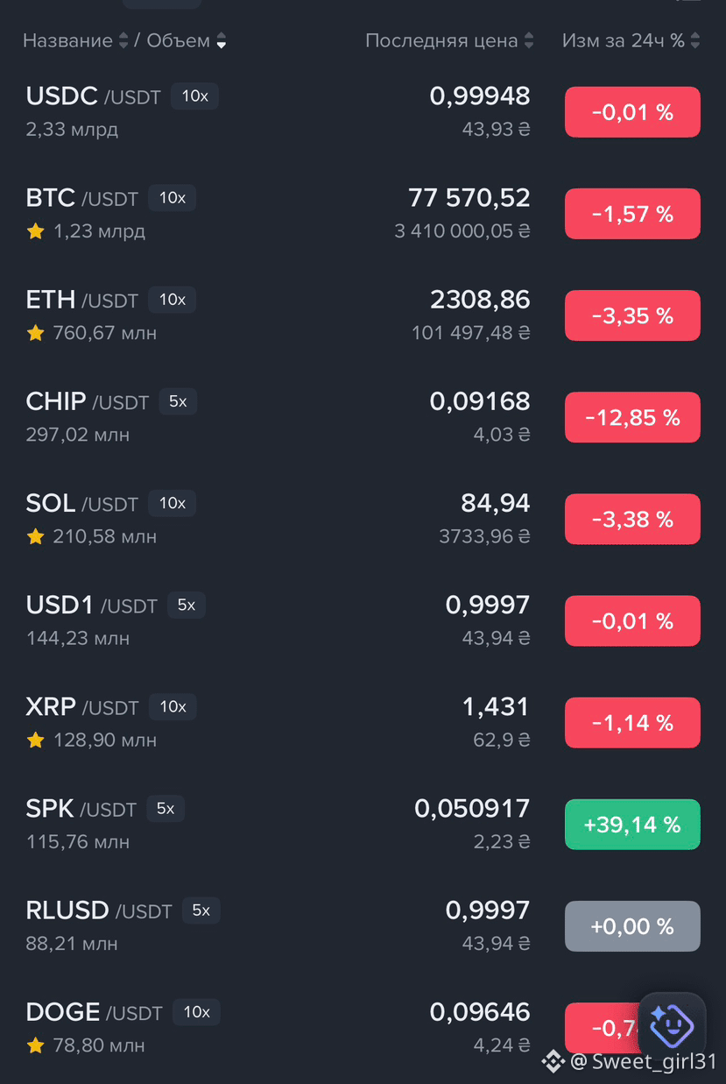Viewport: 726px width, 1084px height.
Task: Toggle the SOL favorite star
Action: coord(35,536)
